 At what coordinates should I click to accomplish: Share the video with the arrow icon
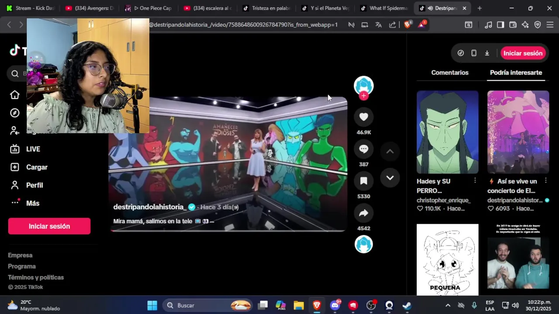(x=363, y=213)
